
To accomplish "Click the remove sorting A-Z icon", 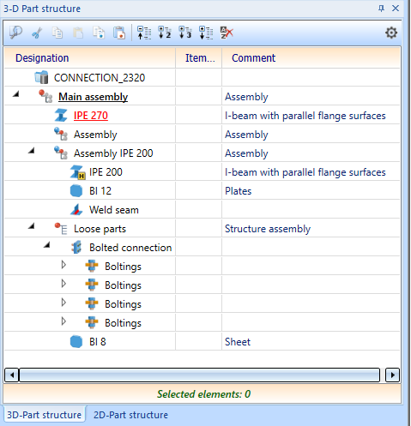I will pyautogui.click(x=227, y=33).
